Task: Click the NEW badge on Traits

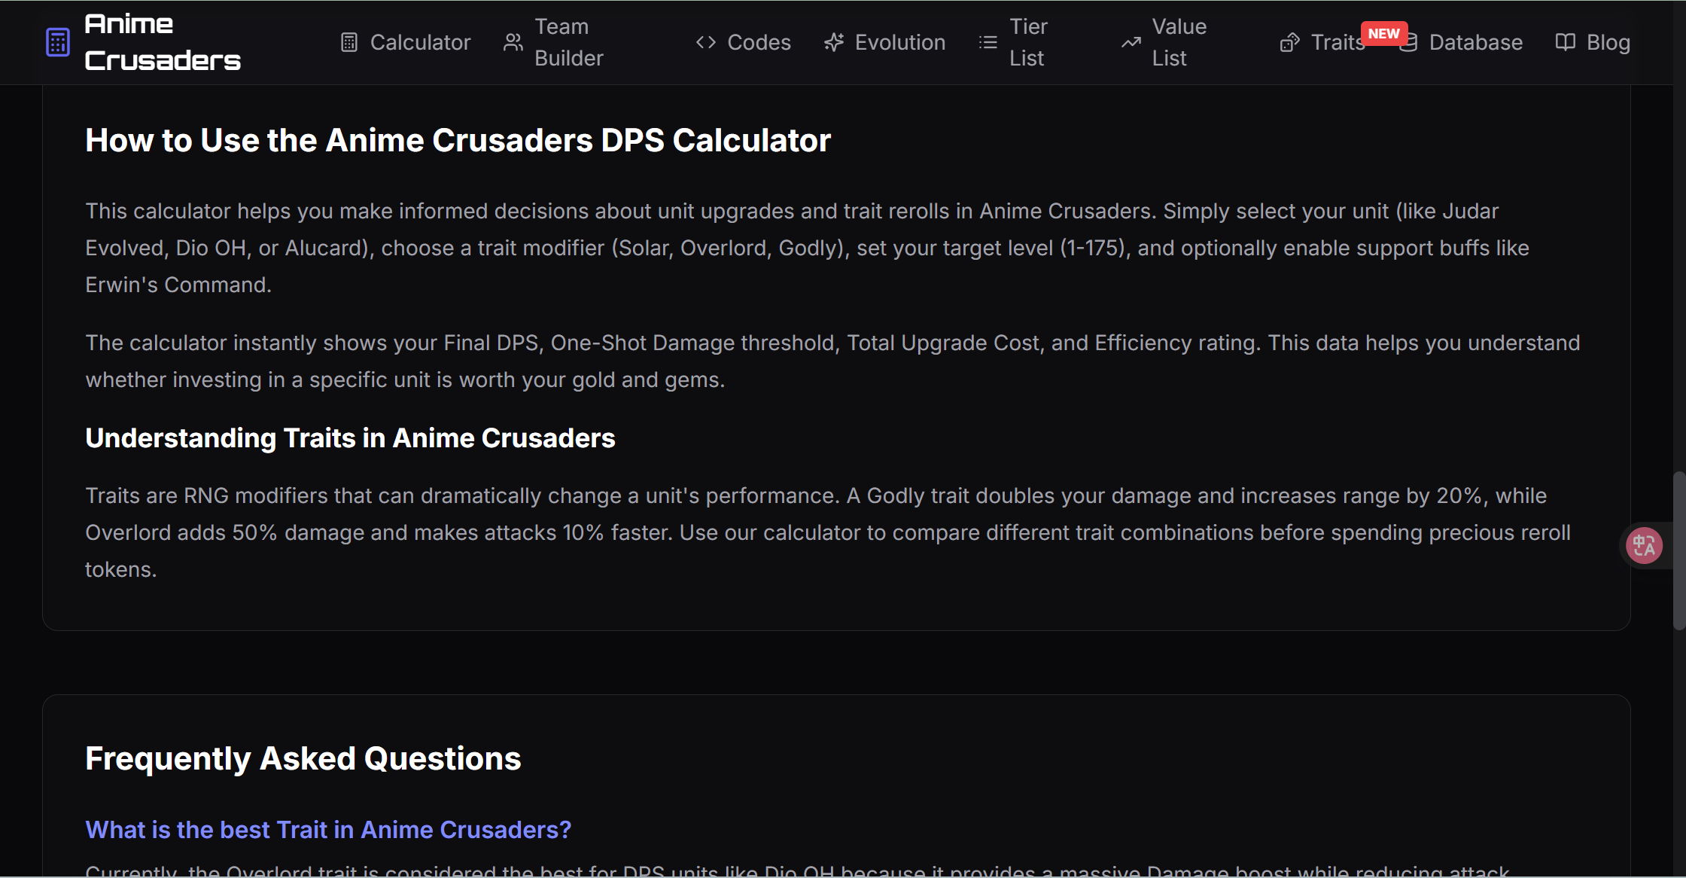Action: pyautogui.click(x=1385, y=33)
